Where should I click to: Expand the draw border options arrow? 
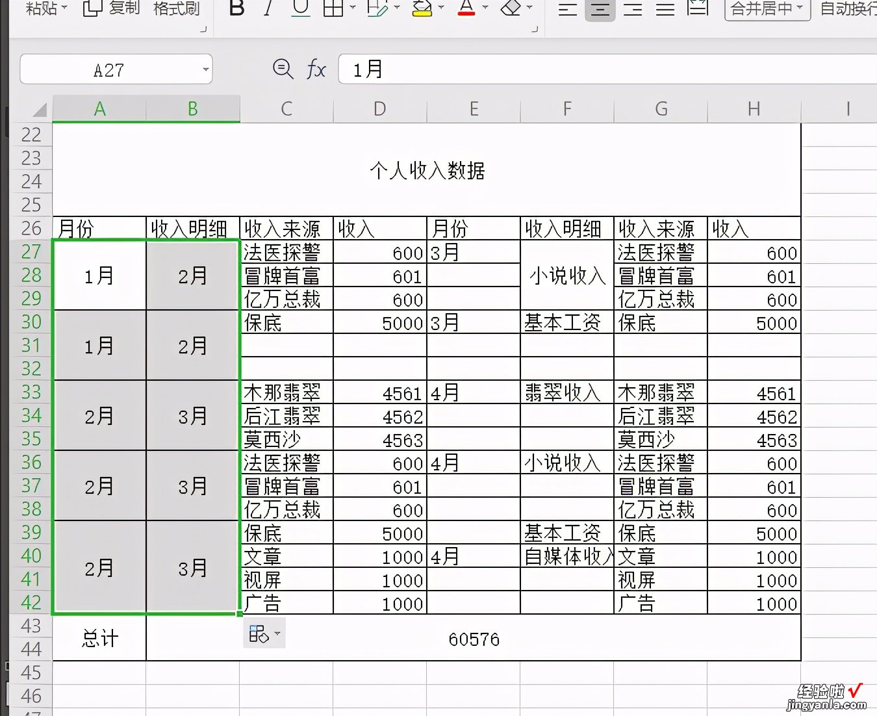pos(397,8)
